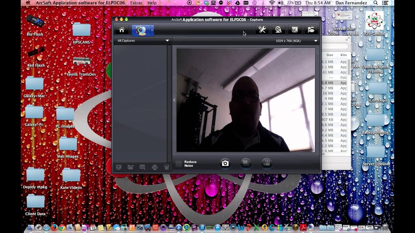Click the Wi-Fi status icon in menu bar
This screenshot has height=233, width=415.
(x=272, y=3)
